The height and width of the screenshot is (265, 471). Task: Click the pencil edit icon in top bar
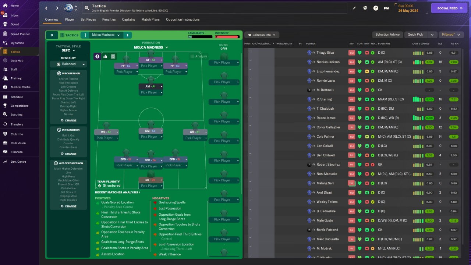pyautogui.click(x=354, y=8)
